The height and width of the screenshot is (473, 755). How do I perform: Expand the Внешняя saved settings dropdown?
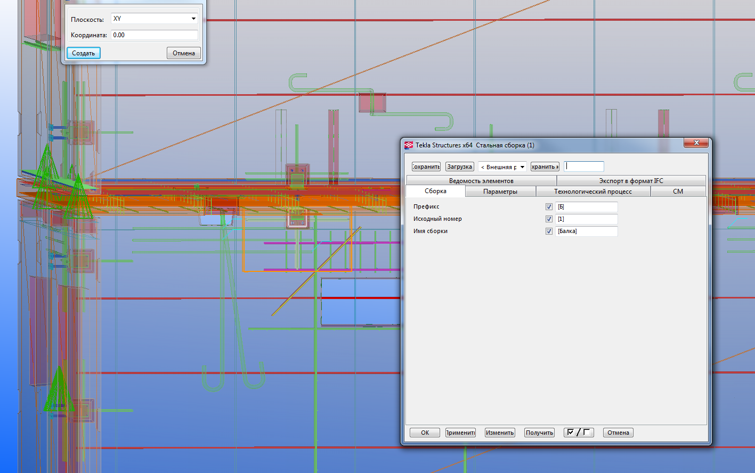pos(502,167)
